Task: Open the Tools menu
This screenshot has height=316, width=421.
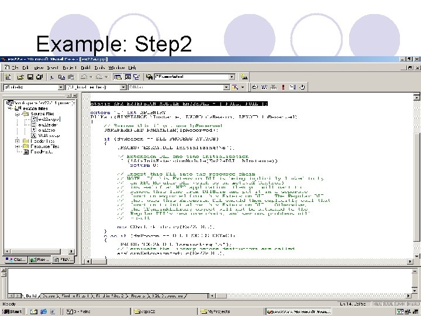Action: pos(99,68)
